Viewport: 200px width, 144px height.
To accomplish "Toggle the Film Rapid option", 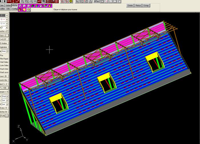I will coord(4,59).
